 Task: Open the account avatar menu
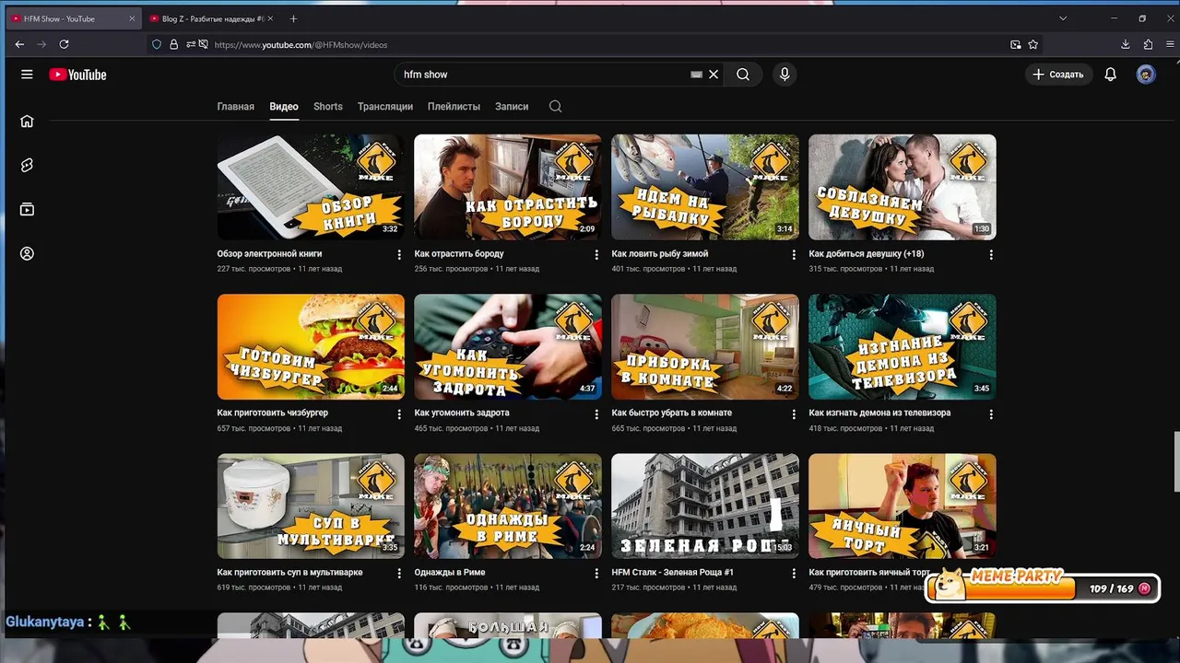pyautogui.click(x=1146, y=75)
